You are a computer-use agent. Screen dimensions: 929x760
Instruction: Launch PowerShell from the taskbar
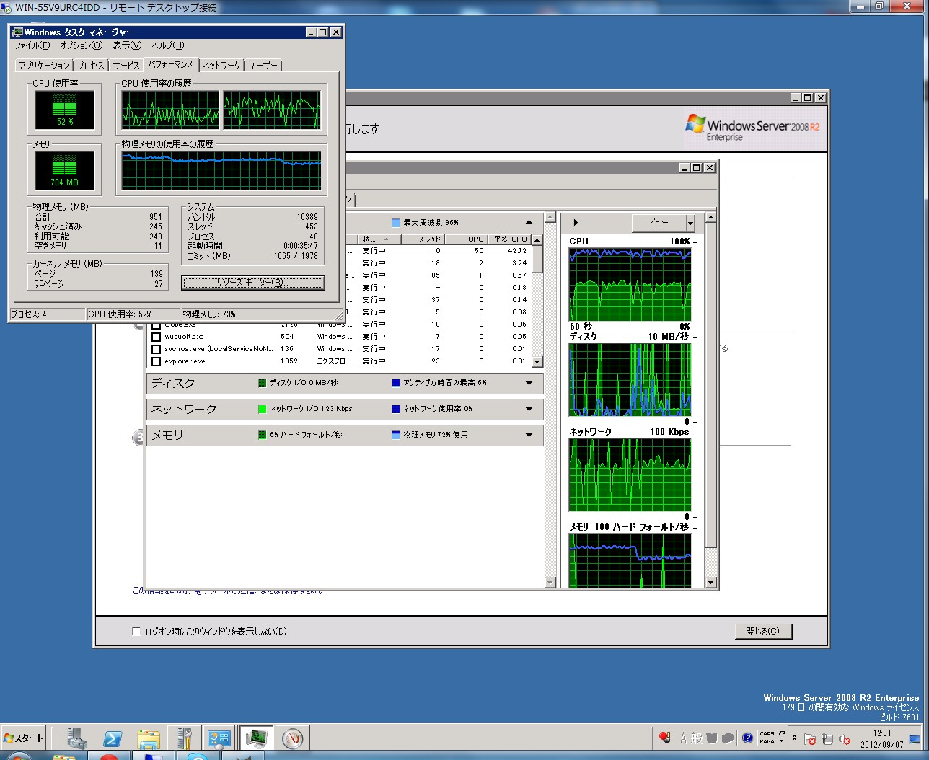[113, 738]
